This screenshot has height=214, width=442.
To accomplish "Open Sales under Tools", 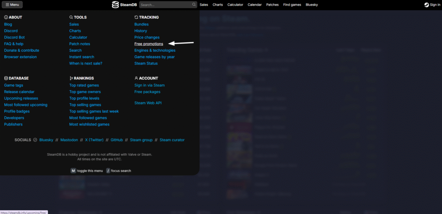I will (x=74, y=25).
